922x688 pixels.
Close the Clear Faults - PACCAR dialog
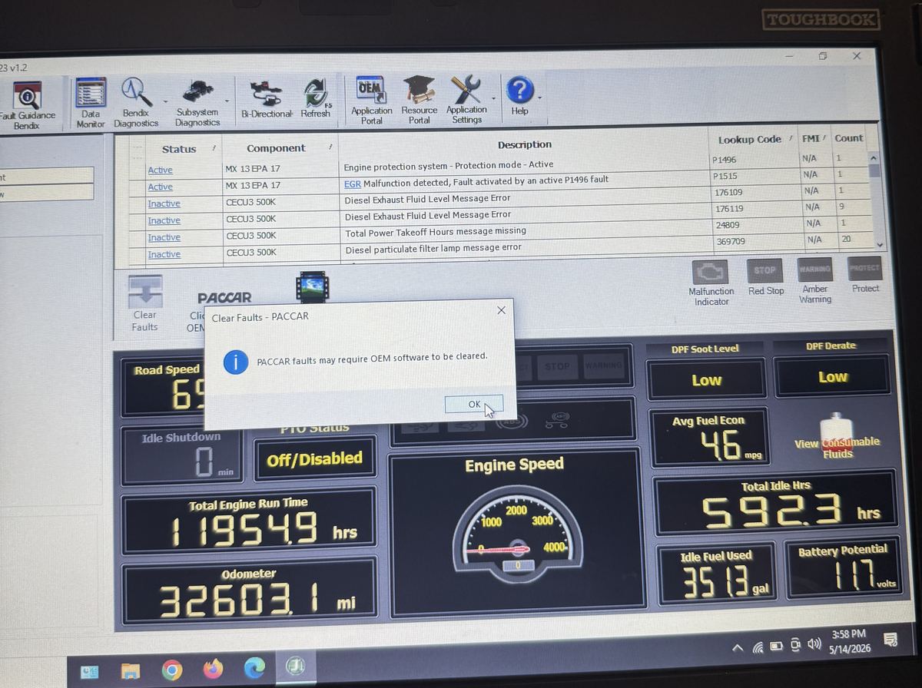click(x=501, y=310)
